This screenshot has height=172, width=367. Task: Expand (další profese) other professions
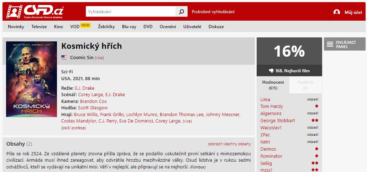pyautogui.click(x=73, y=128)
